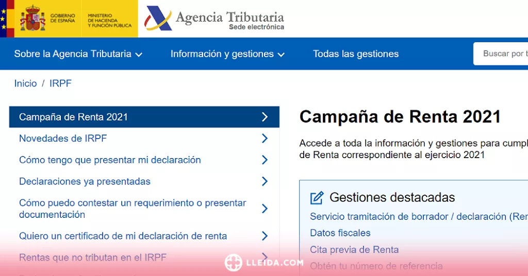Click the Gestiones destacadas edit icon

tap(317, 198)
